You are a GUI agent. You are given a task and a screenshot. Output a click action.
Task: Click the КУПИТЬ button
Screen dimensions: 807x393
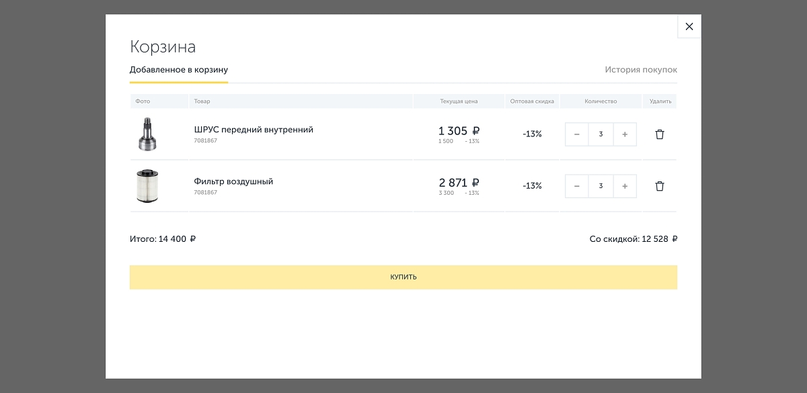(403, 277)
